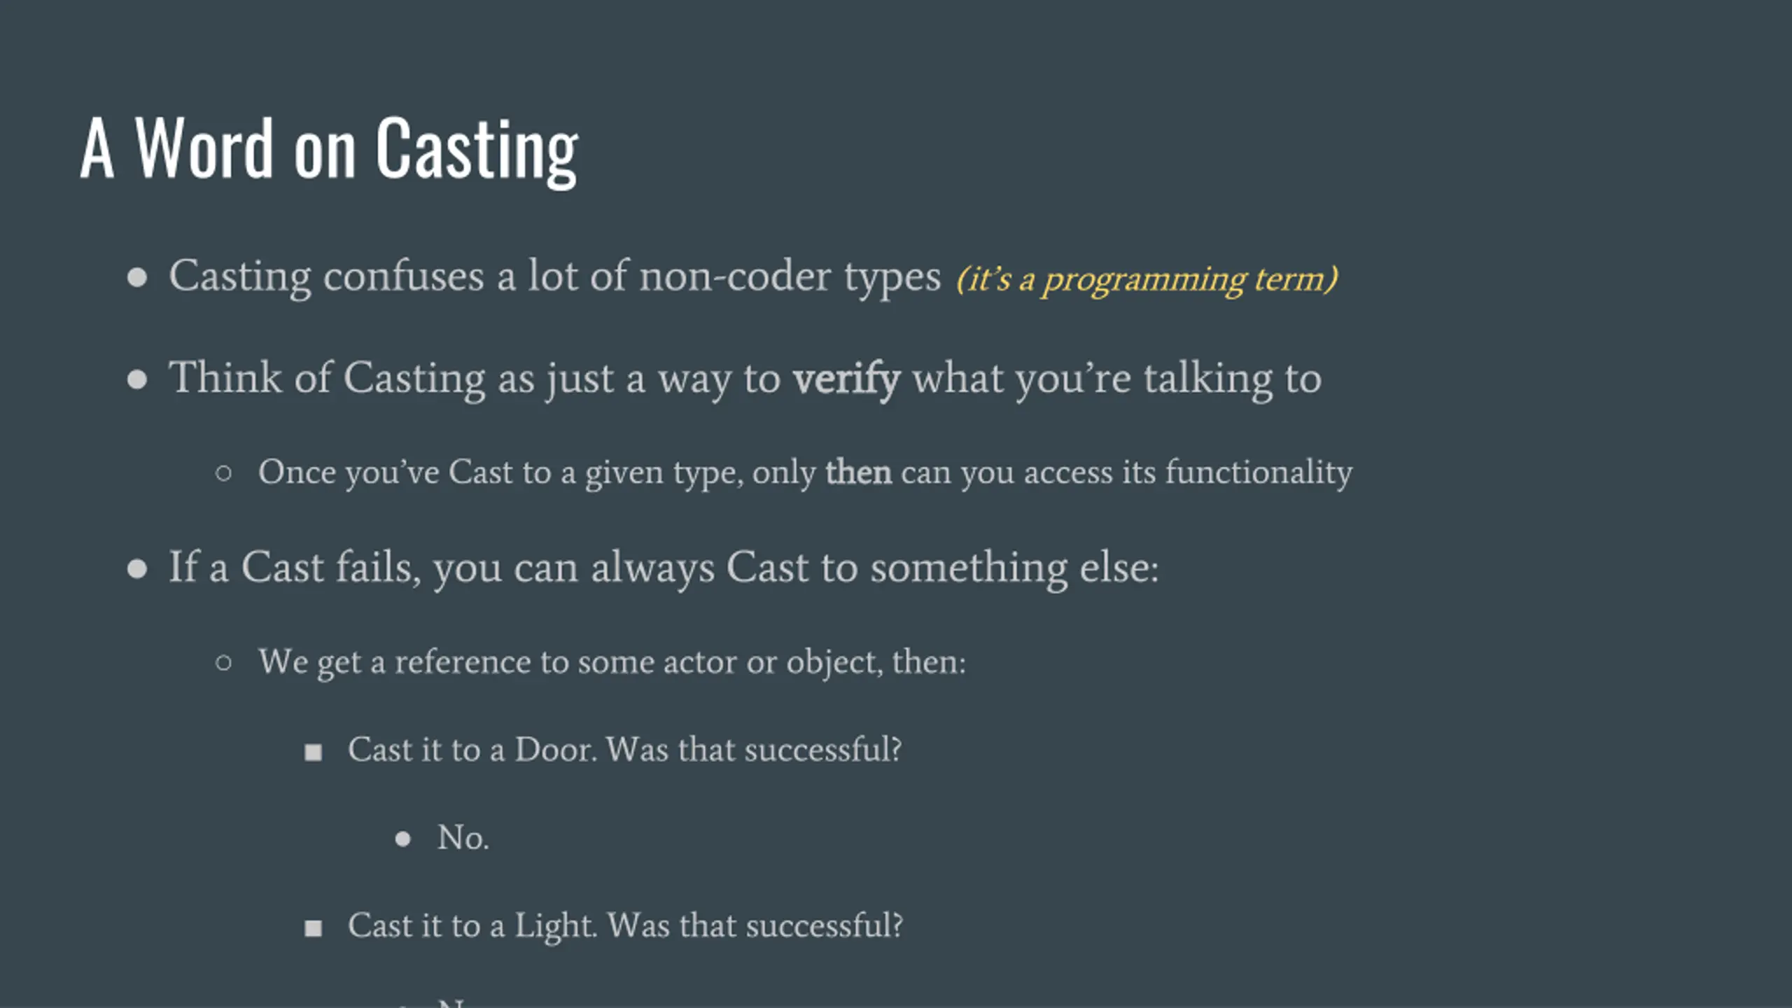Click the small round bullet before 'No.'
The height and width of the screenshot is (1008, 1792).
click(x=402, y=839)
